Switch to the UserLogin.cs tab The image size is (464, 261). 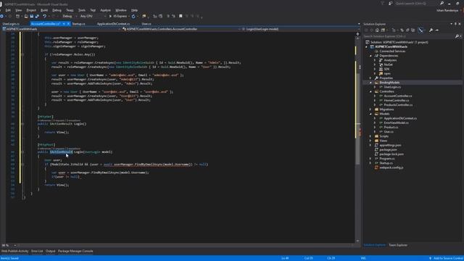(x=11, y=24)
